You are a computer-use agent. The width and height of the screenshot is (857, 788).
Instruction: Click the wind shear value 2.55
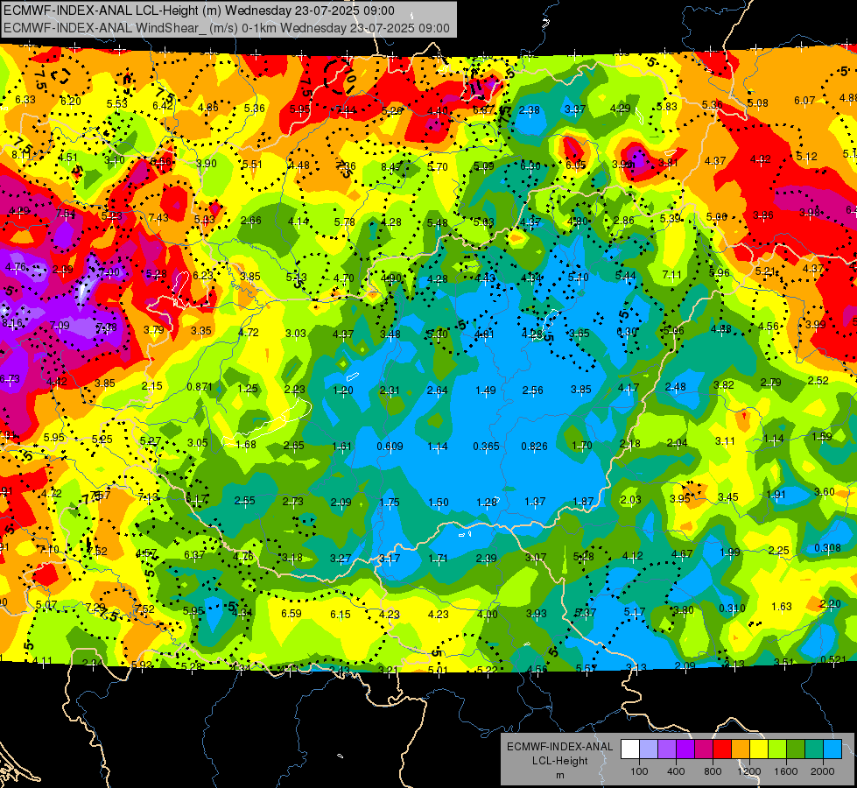(x=244, y=500)
